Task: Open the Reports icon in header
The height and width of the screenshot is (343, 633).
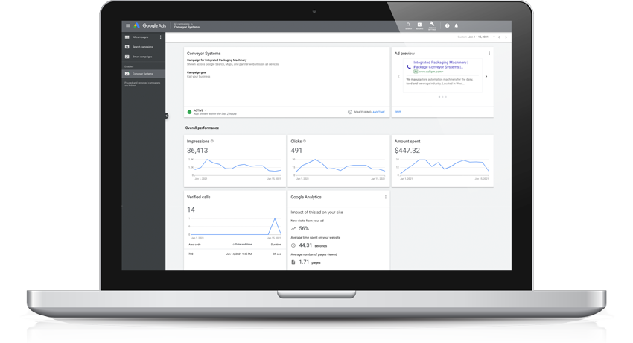Action: pos(419,25)
